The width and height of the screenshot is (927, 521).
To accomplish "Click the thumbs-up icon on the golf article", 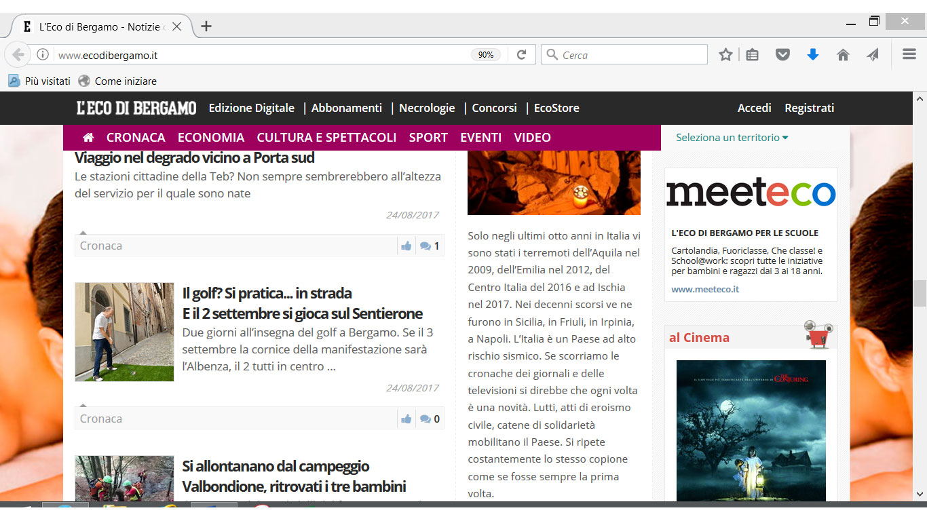I will click(406, 419).
